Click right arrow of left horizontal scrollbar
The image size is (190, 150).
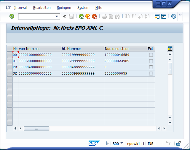click(x=20, y=128)
